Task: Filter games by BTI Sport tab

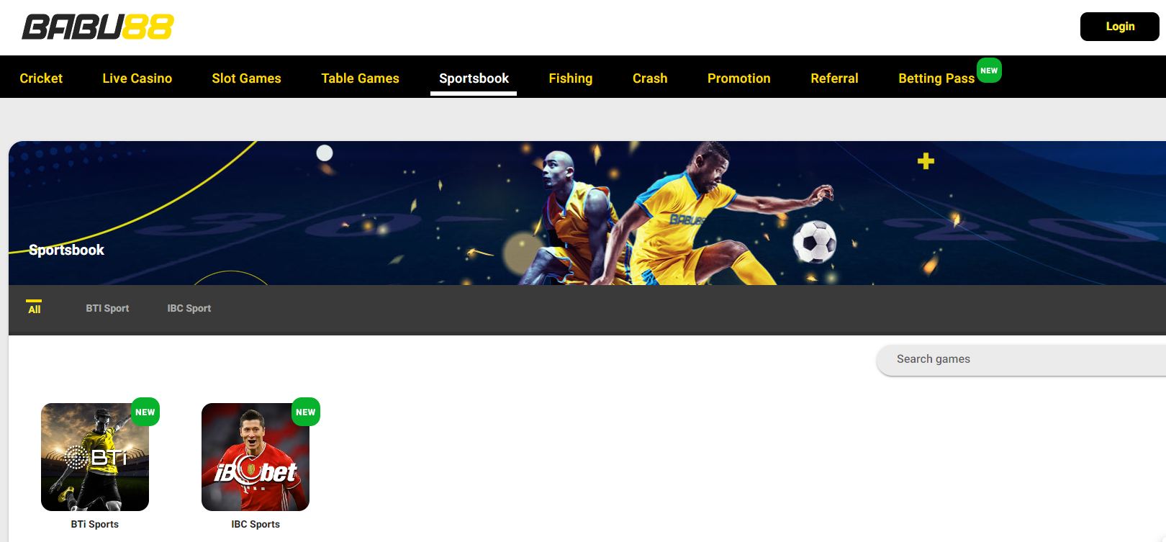Action: [x=107, y=308]
